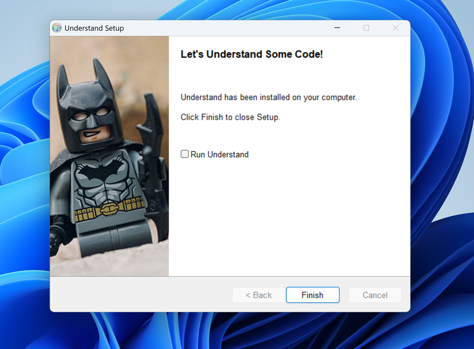Click the Cancel button
The width and height of the screenshot is (474, 349).
pyautogui.click(x=375, y=295)
